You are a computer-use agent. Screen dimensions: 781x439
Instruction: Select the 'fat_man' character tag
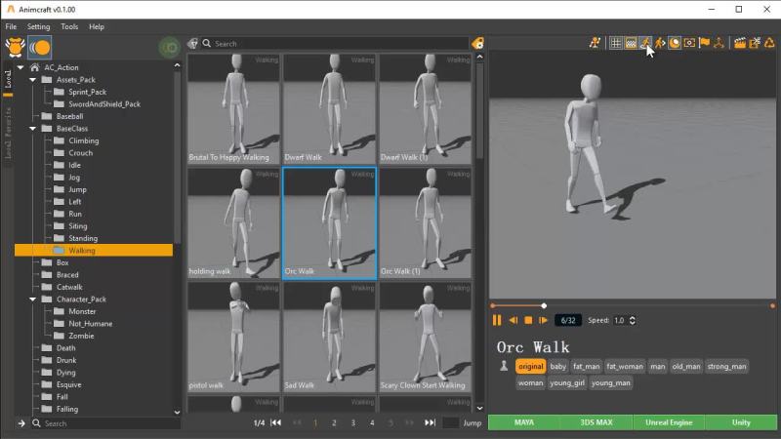[x=587, y=367]
